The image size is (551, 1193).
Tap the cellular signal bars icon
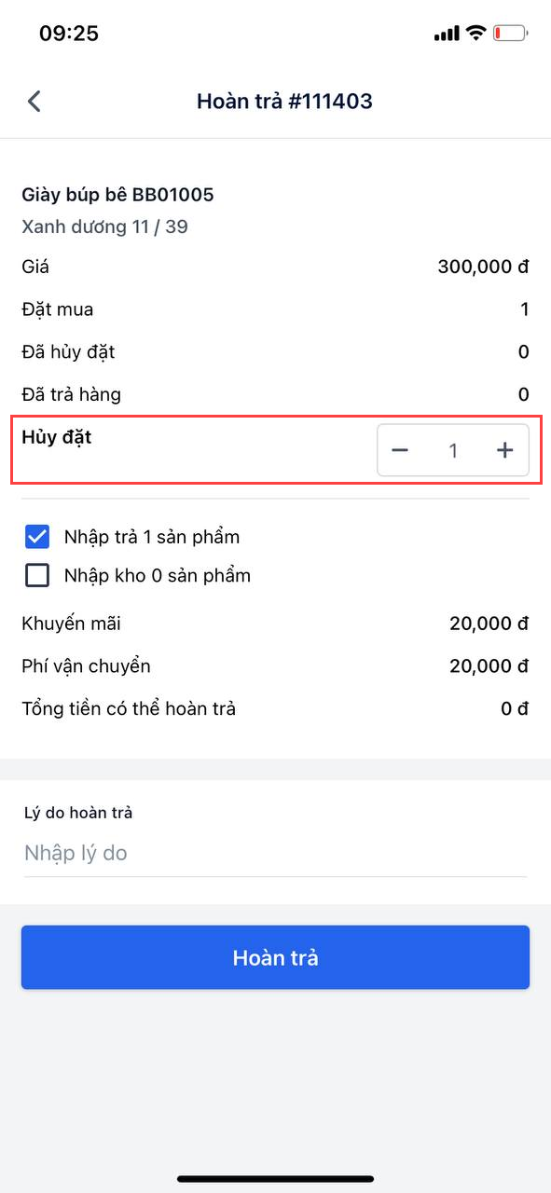(447, 34)
